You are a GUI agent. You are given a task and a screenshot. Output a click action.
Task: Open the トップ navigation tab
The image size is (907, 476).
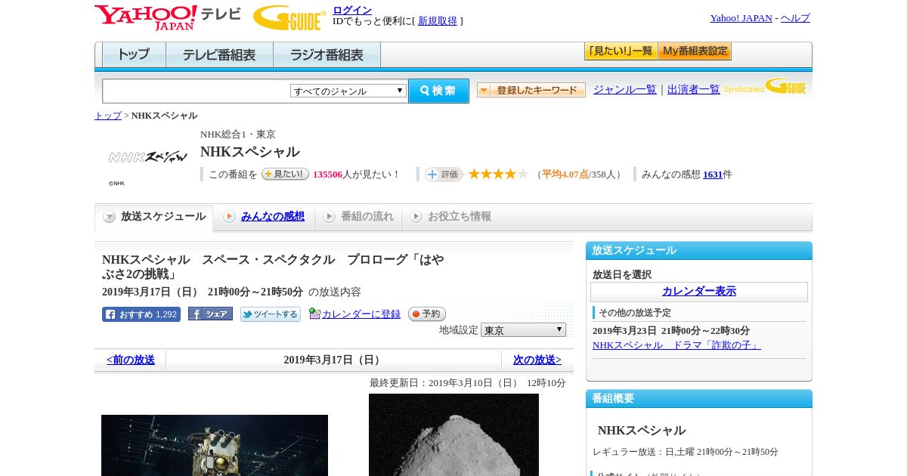[x=134, y=55]
